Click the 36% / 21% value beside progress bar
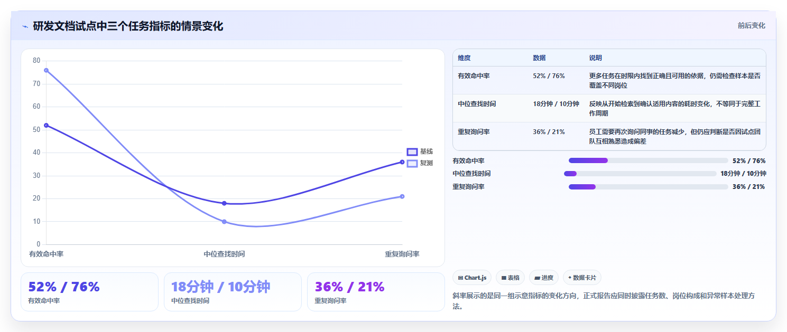The height and width of the screenshot is (332, 787). point(748,187)
